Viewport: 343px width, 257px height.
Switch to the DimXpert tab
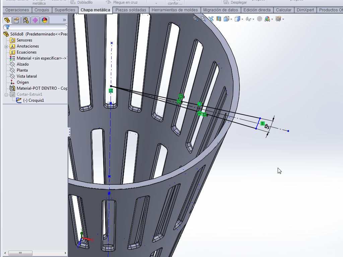305,10
